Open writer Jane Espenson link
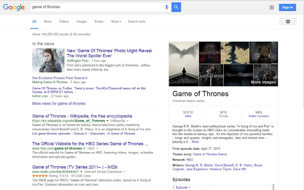Viewport: 304px width, 190px height. click(x=197, y=169)
